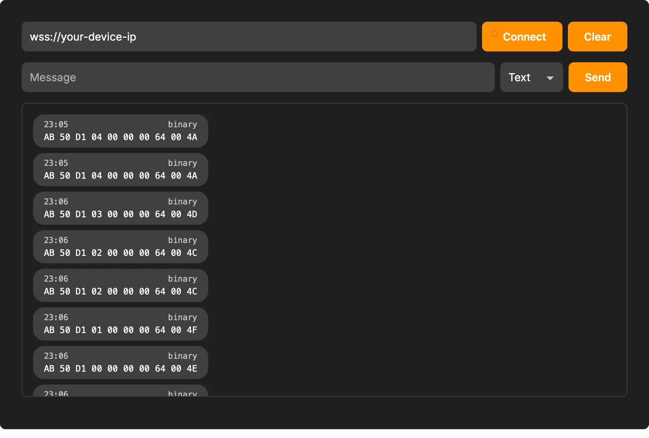The image size is (649, 438).
Task: Select the second message ending in 4C
Action: pyautogui.click(x=120, y=285)
